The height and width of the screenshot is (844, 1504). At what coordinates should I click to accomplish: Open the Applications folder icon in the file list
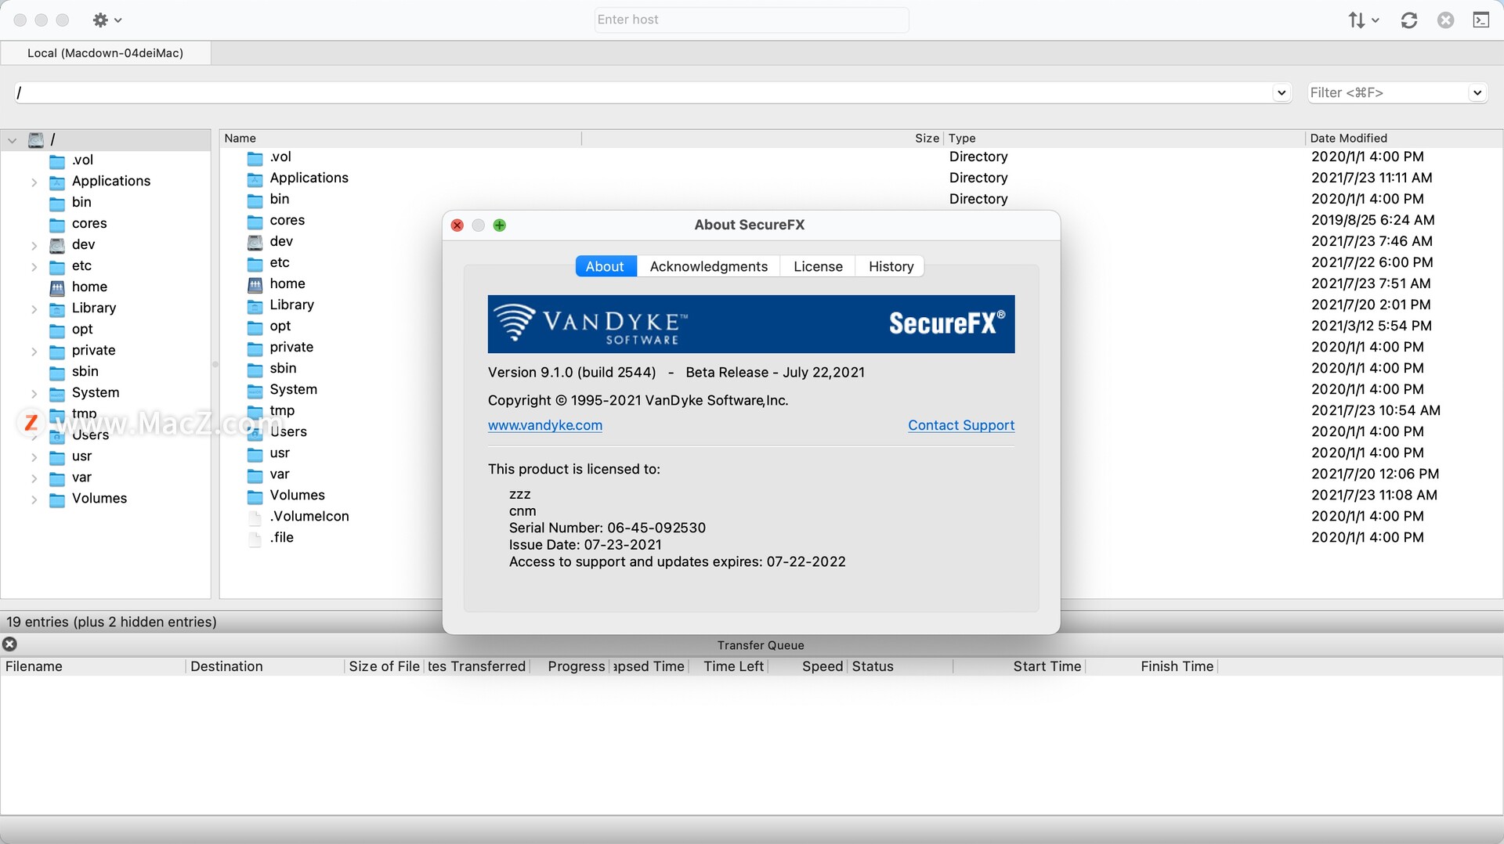(255, 179)
